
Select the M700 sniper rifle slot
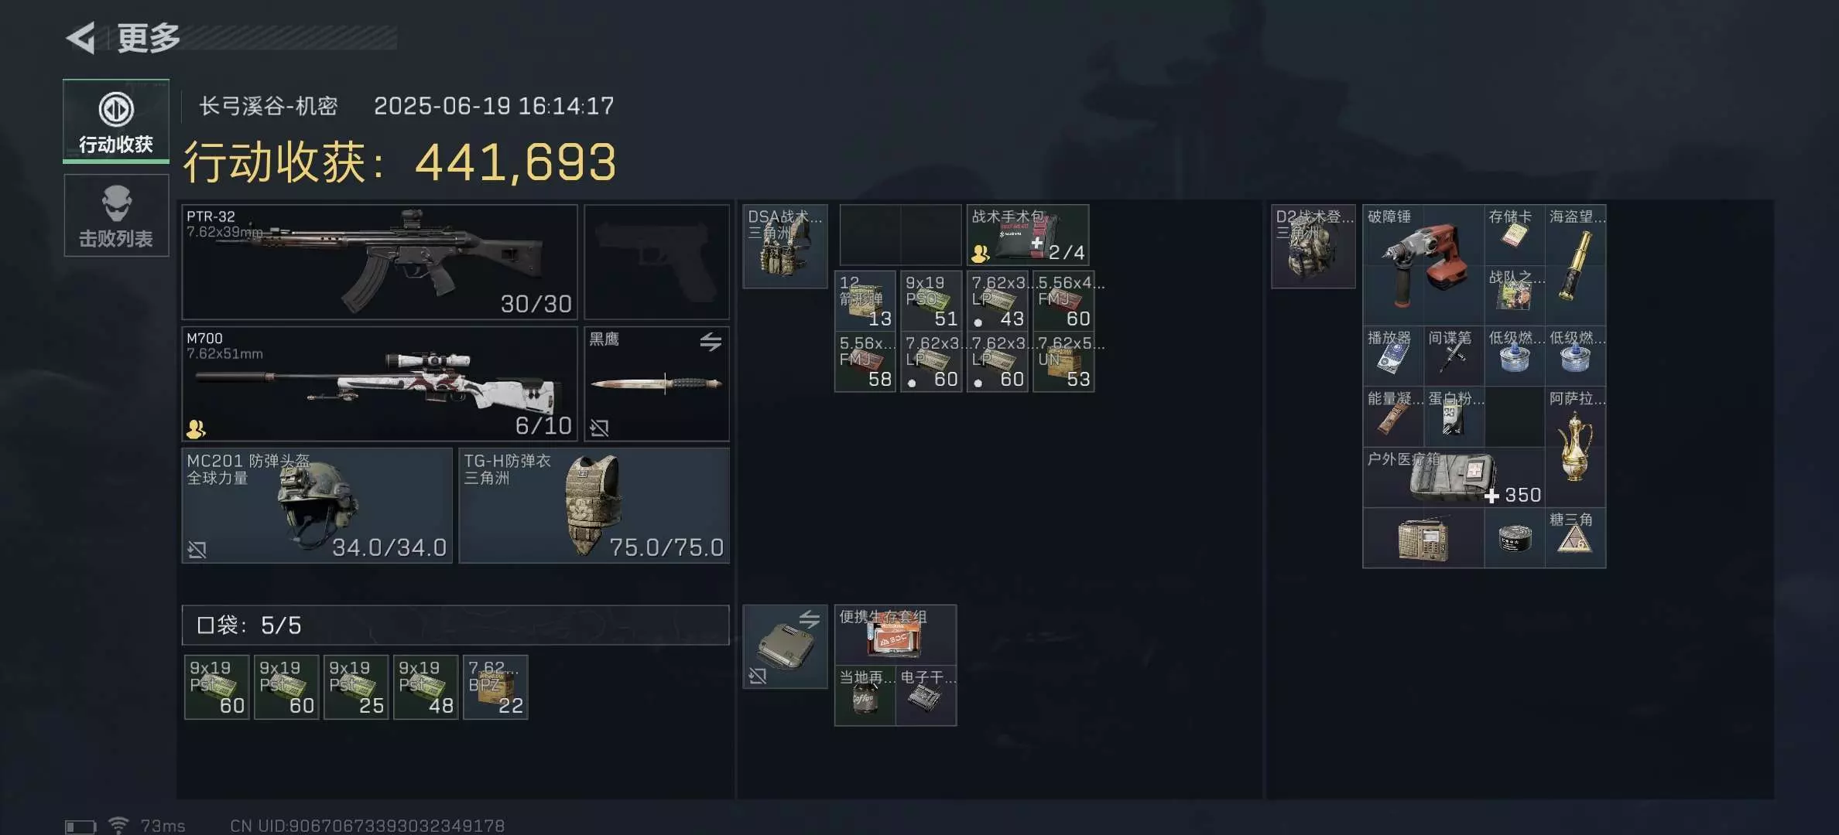tap(379, 384)
